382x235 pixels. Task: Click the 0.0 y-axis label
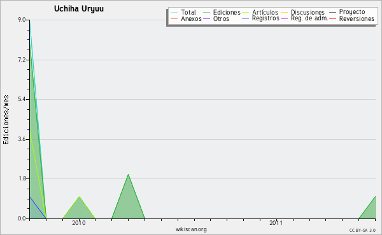click(22, 218)
